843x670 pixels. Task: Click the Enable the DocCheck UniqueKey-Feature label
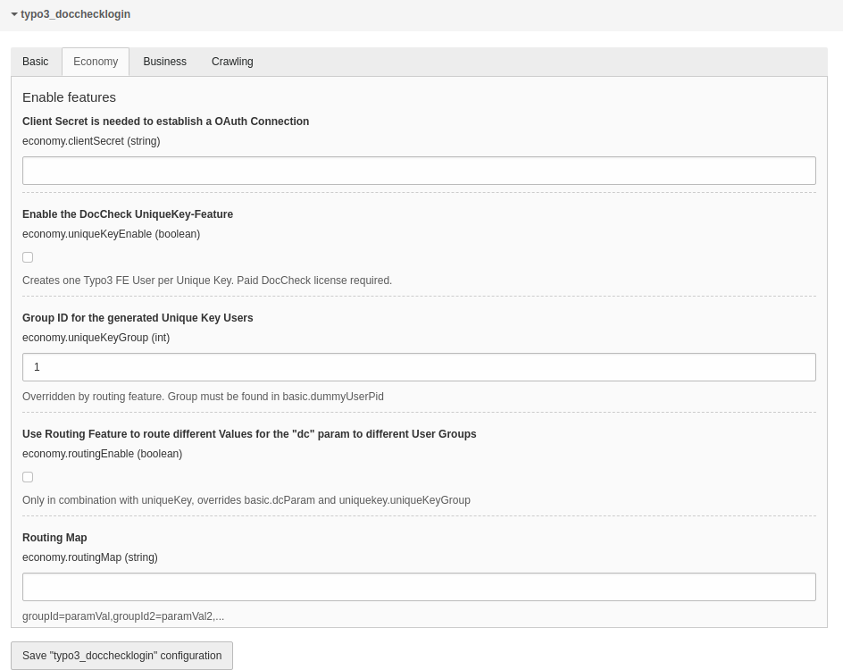point(128,214)
